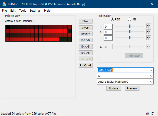
Task: Select the first black palette swatch
Action: [x=7, y=27]
